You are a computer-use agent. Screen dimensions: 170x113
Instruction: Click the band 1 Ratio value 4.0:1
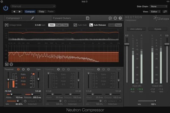[x=23, y=78]
